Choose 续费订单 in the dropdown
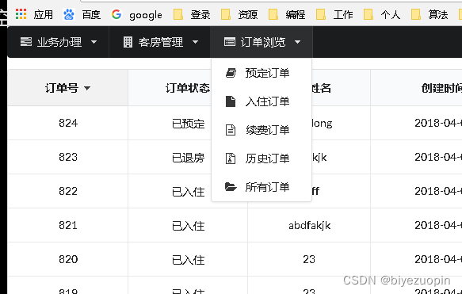The width and height of the screenshot is (462, 294). point(262,130)
